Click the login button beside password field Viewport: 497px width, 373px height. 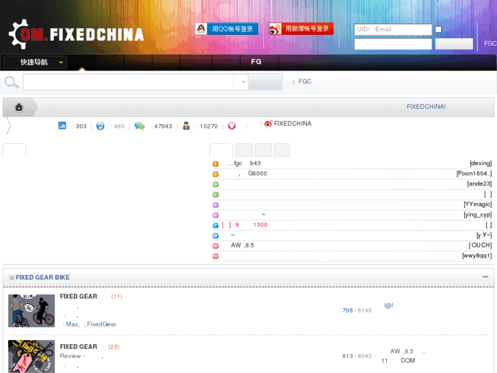454,44
